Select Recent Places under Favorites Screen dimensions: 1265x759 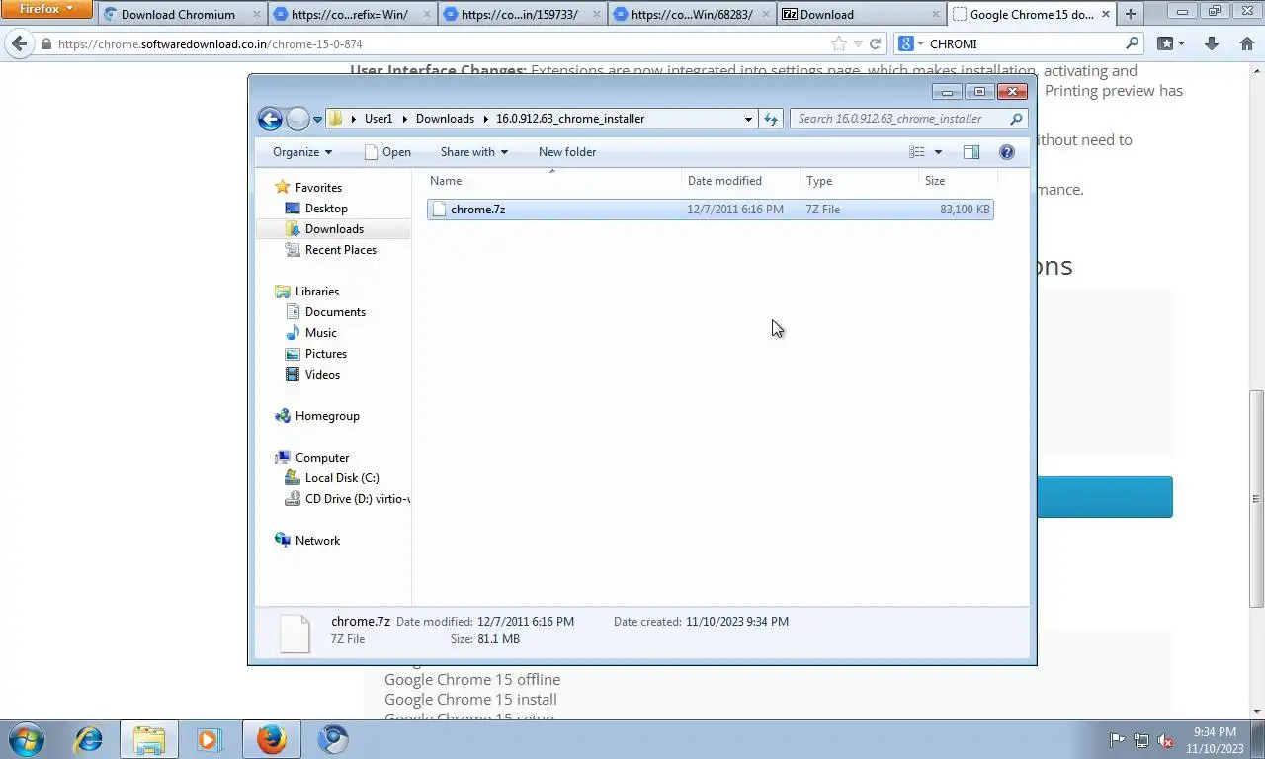[x=340, y=250]
